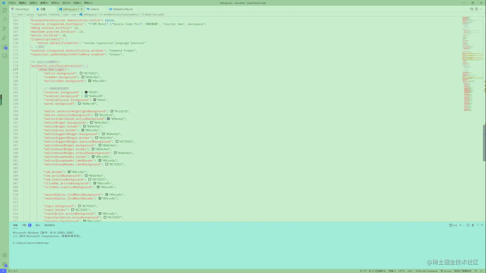This screenshot has height=273, width=486.
Task: Expand the workbench.colorCustomizations breadcrumb
Action: click(119, 14)
